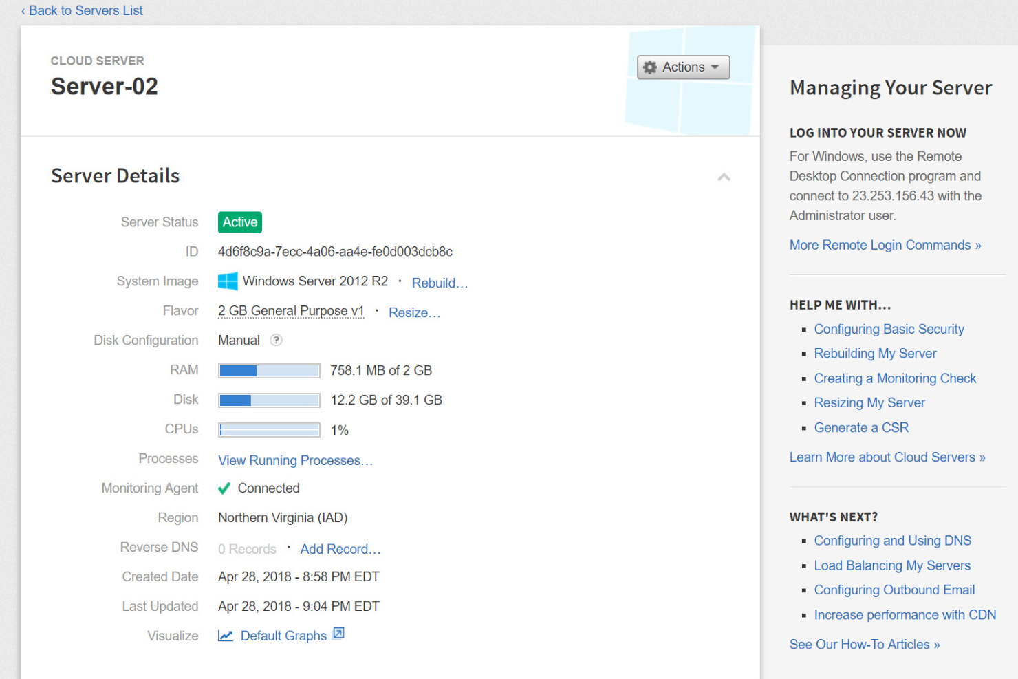Open View Running Processes
Viewport: 1018px width, 679px height.
[x=295, y=460]
